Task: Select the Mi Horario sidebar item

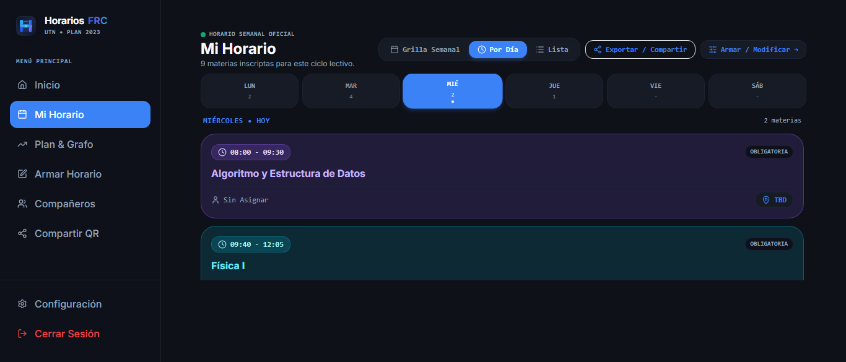Action: pos(80,114)
